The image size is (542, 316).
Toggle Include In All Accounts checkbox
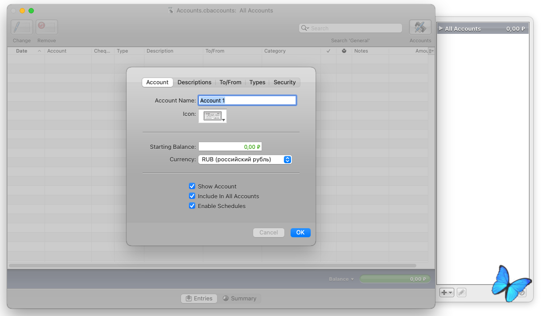click(192, 196)
